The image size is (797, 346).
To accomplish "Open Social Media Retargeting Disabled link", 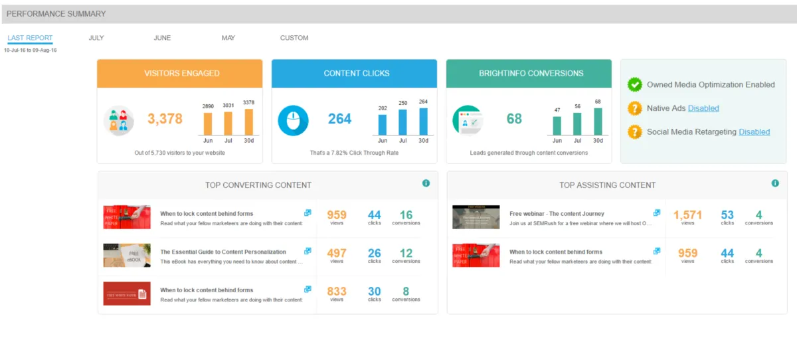I will click(x=754, y=132).
